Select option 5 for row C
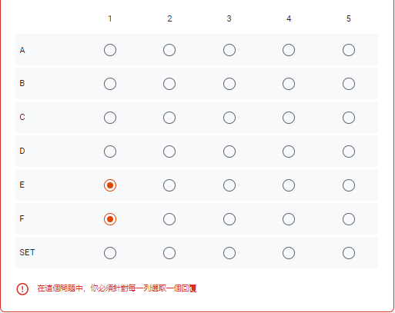The image size is (395, 313). click(x=349, y=118)
